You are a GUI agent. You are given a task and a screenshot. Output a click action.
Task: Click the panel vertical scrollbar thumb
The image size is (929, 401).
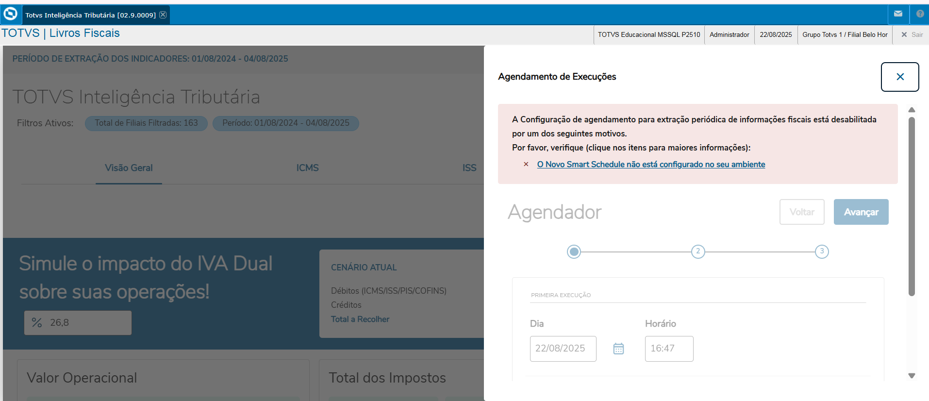pos(912,206)
